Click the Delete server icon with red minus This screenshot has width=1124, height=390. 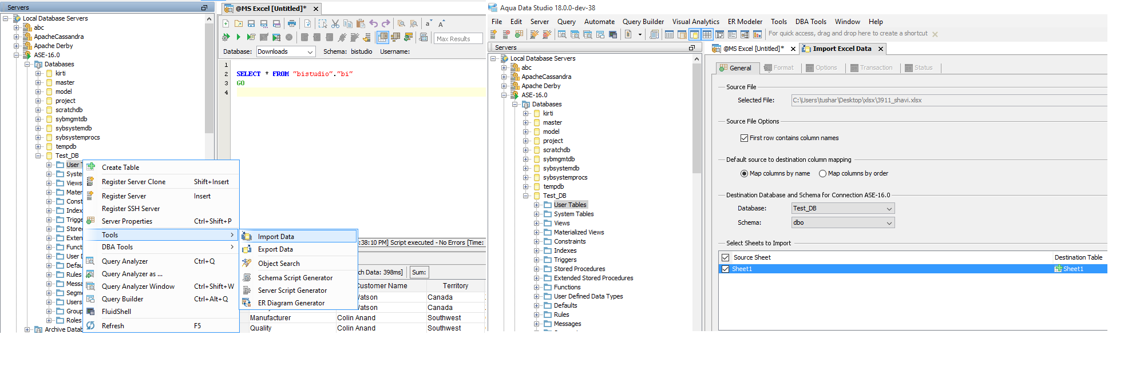click(506, 34)
